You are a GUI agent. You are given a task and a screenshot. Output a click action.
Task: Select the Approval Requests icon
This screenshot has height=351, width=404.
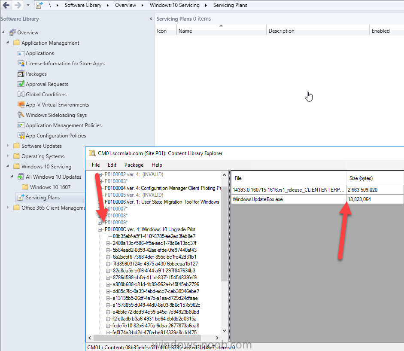coord(21,84)
